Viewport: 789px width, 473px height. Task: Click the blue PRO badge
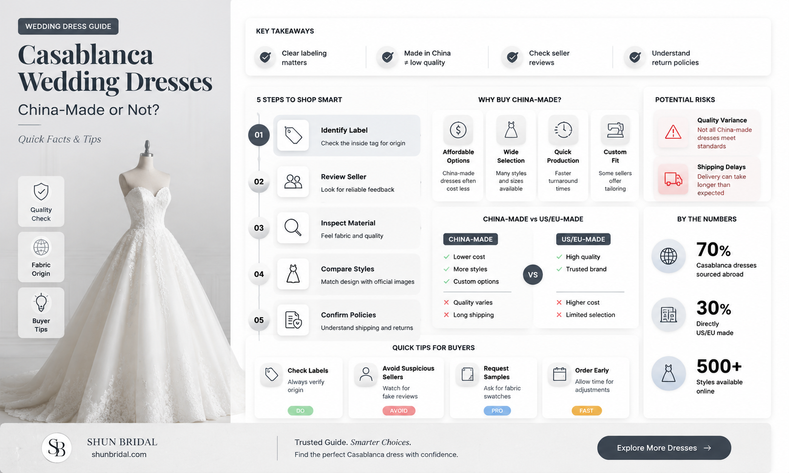[x=497, y=411]
